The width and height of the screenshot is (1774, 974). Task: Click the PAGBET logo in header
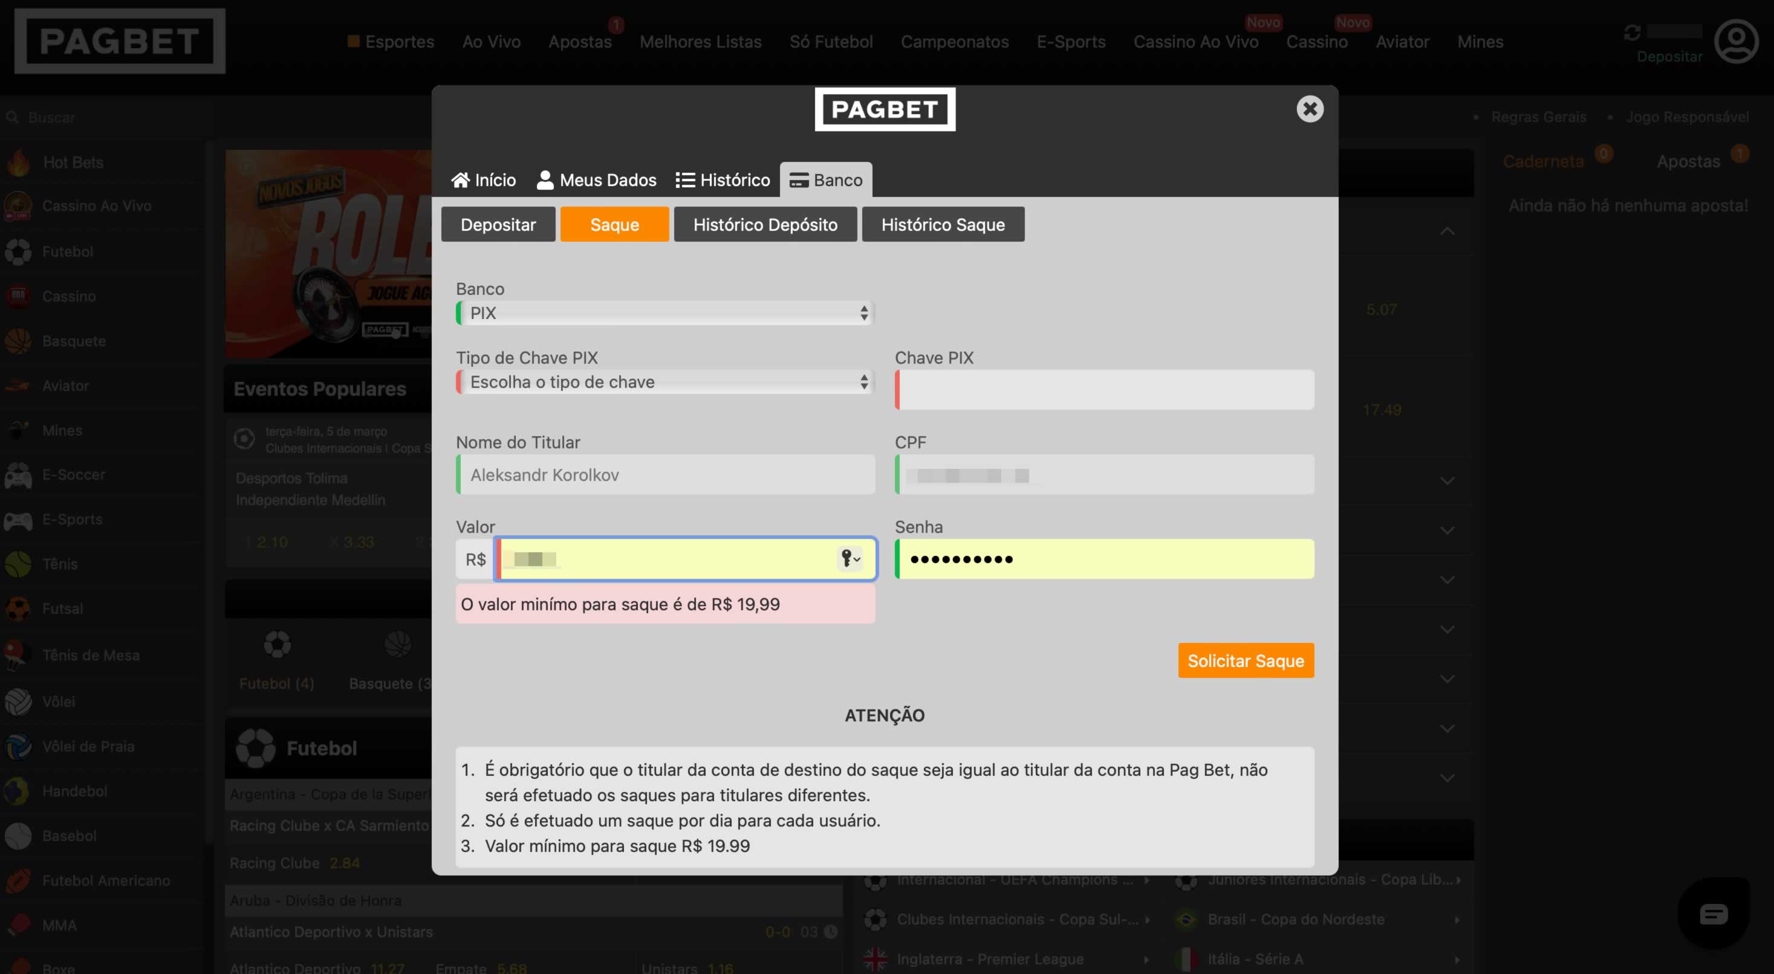[x=120, y=40]
